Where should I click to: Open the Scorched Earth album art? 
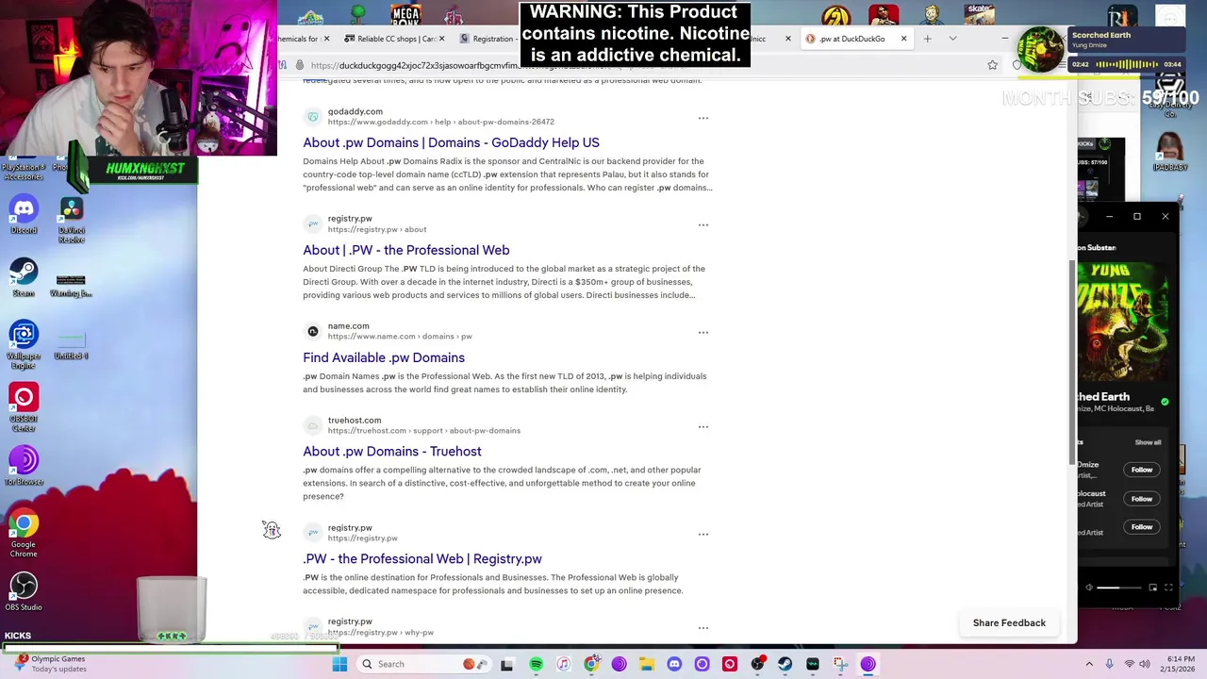tap(1122, 321)
